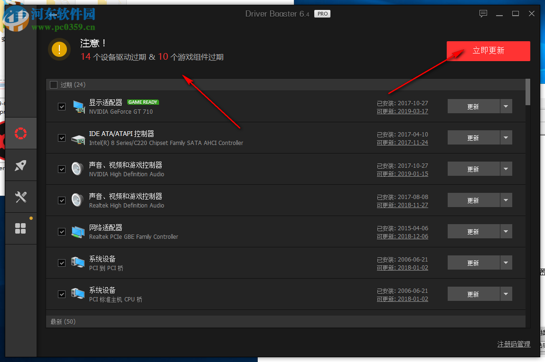Click 更新 for Intel SATA AHCI Controller
The width and height of the screenshot is (545, 362).
click(473, 138)
